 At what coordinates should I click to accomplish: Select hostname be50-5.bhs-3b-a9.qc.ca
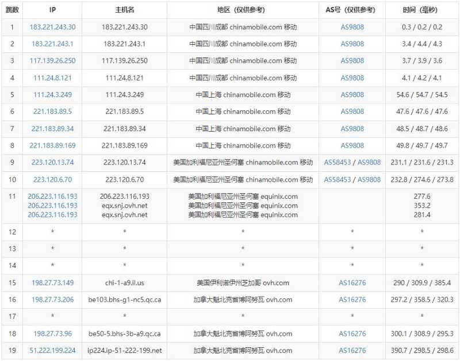tap(124, 334)
